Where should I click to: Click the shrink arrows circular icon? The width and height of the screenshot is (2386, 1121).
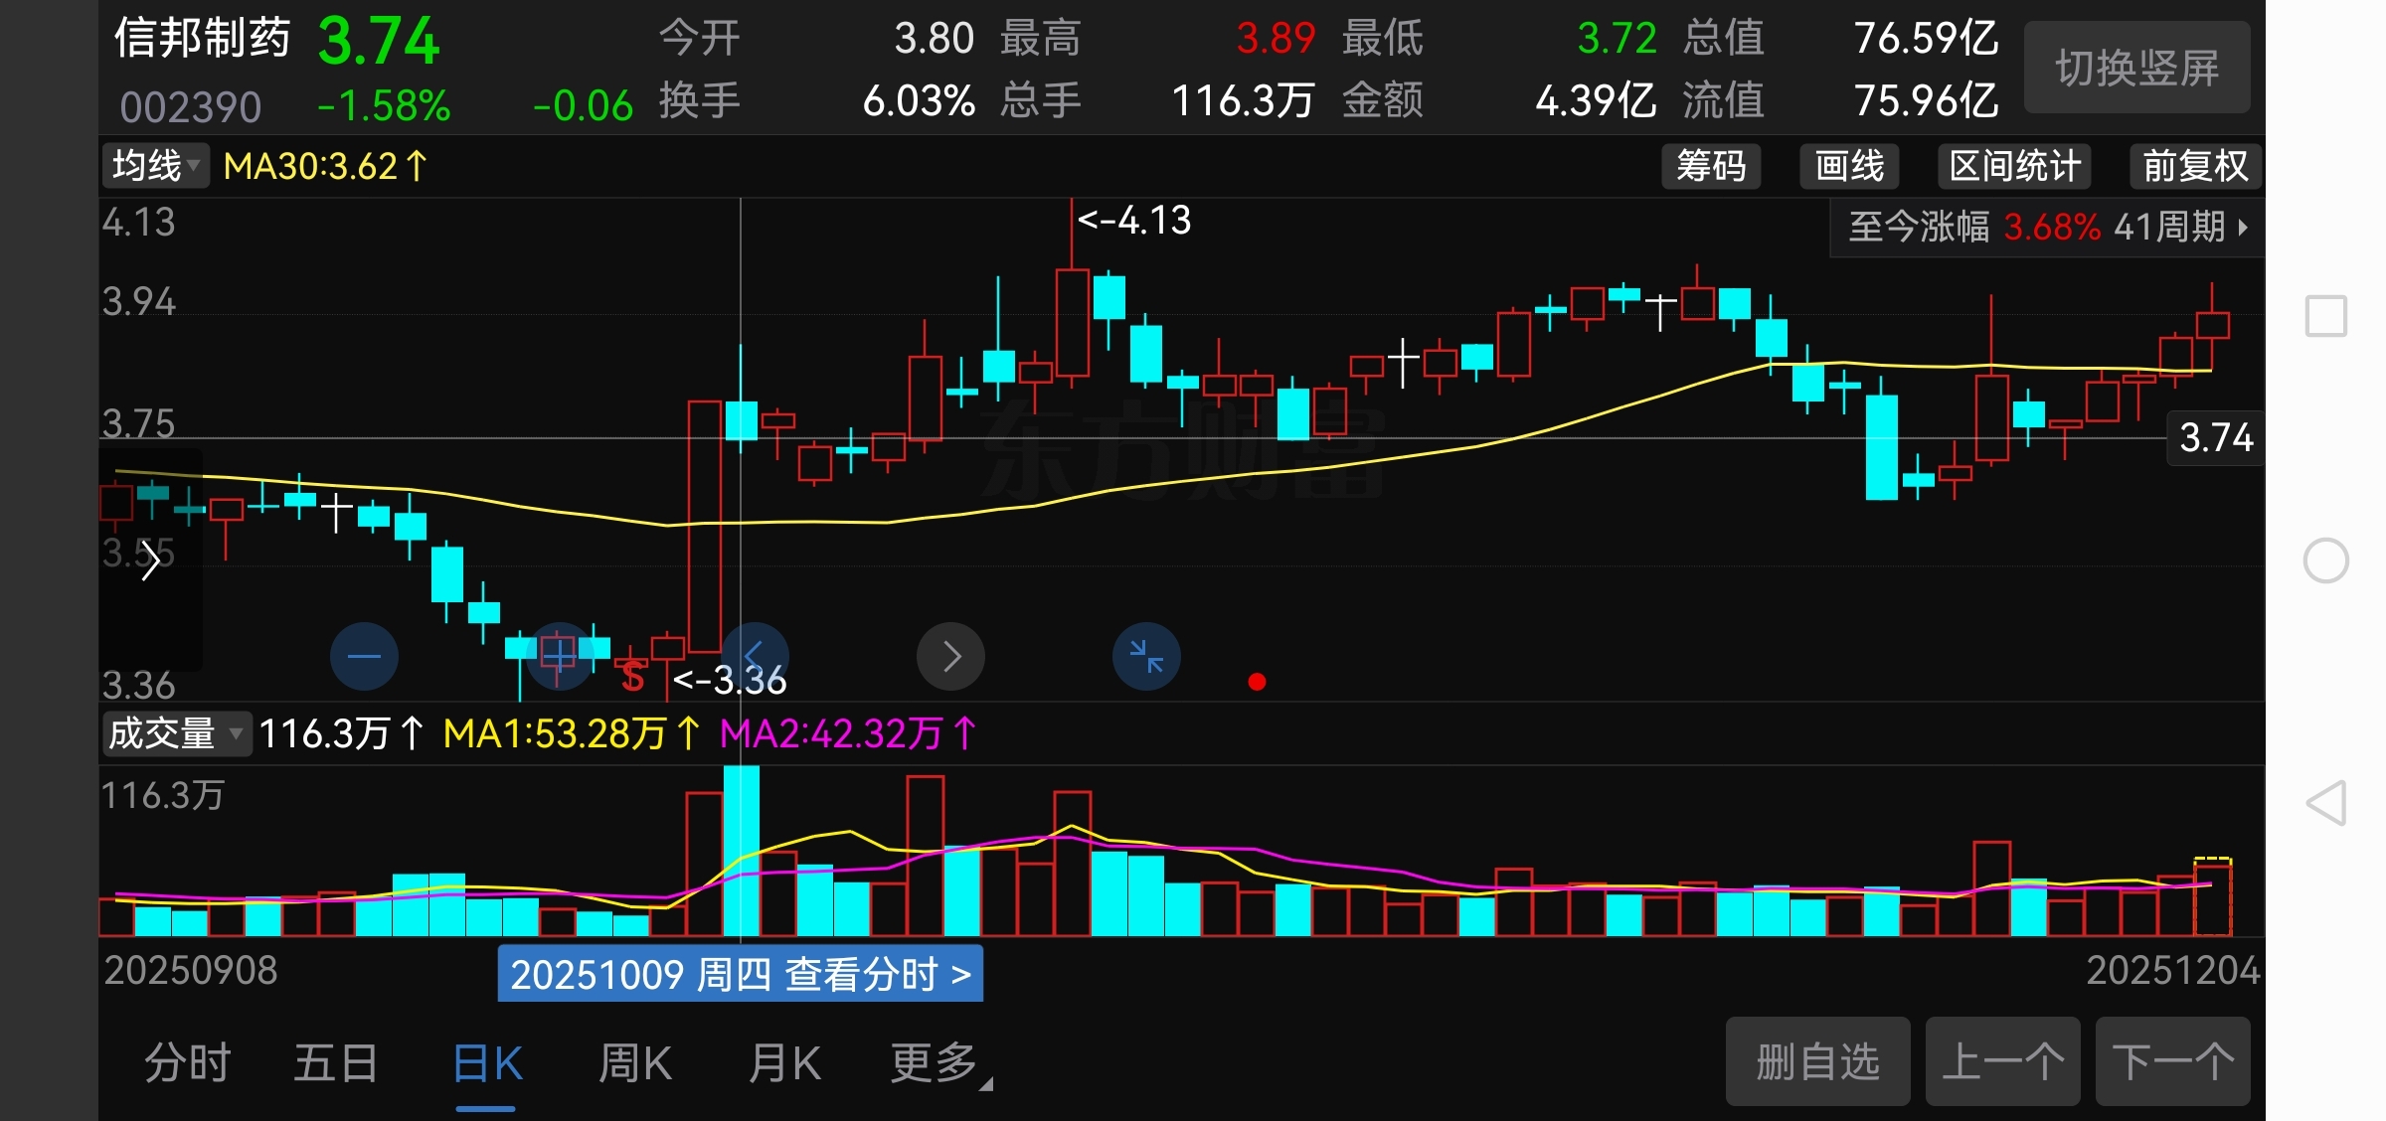tap(1146, 656)
